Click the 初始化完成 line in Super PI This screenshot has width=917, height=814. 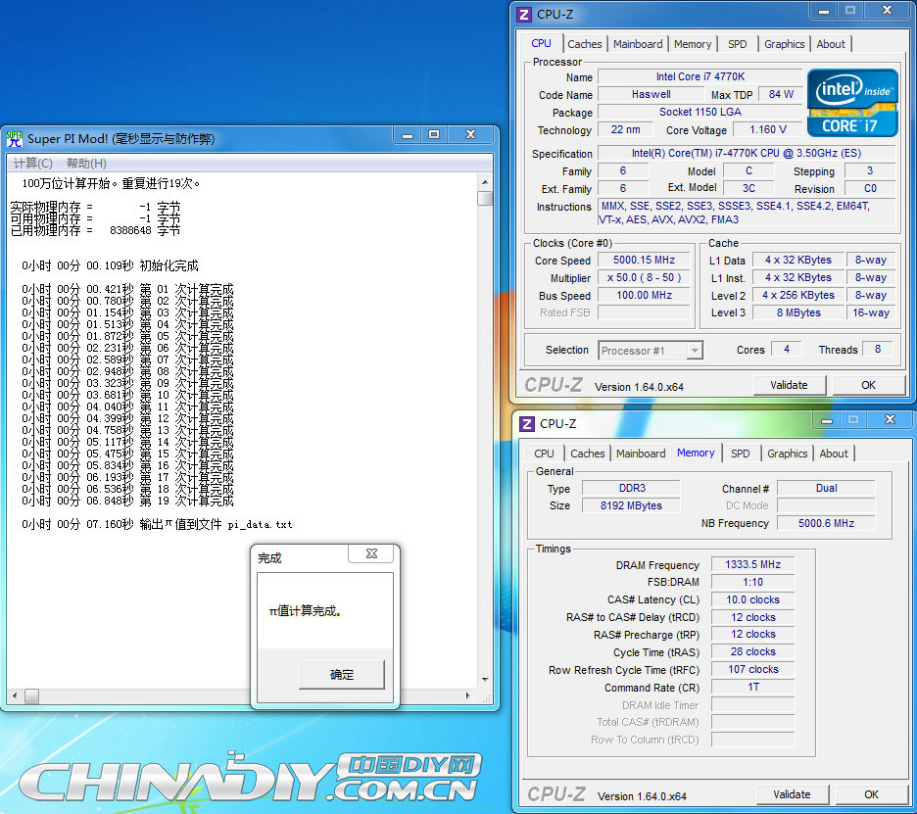tap(110, 265)
